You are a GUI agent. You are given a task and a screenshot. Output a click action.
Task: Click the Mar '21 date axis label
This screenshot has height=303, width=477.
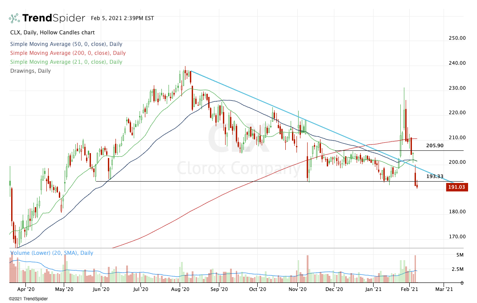(x=444, y=289)
